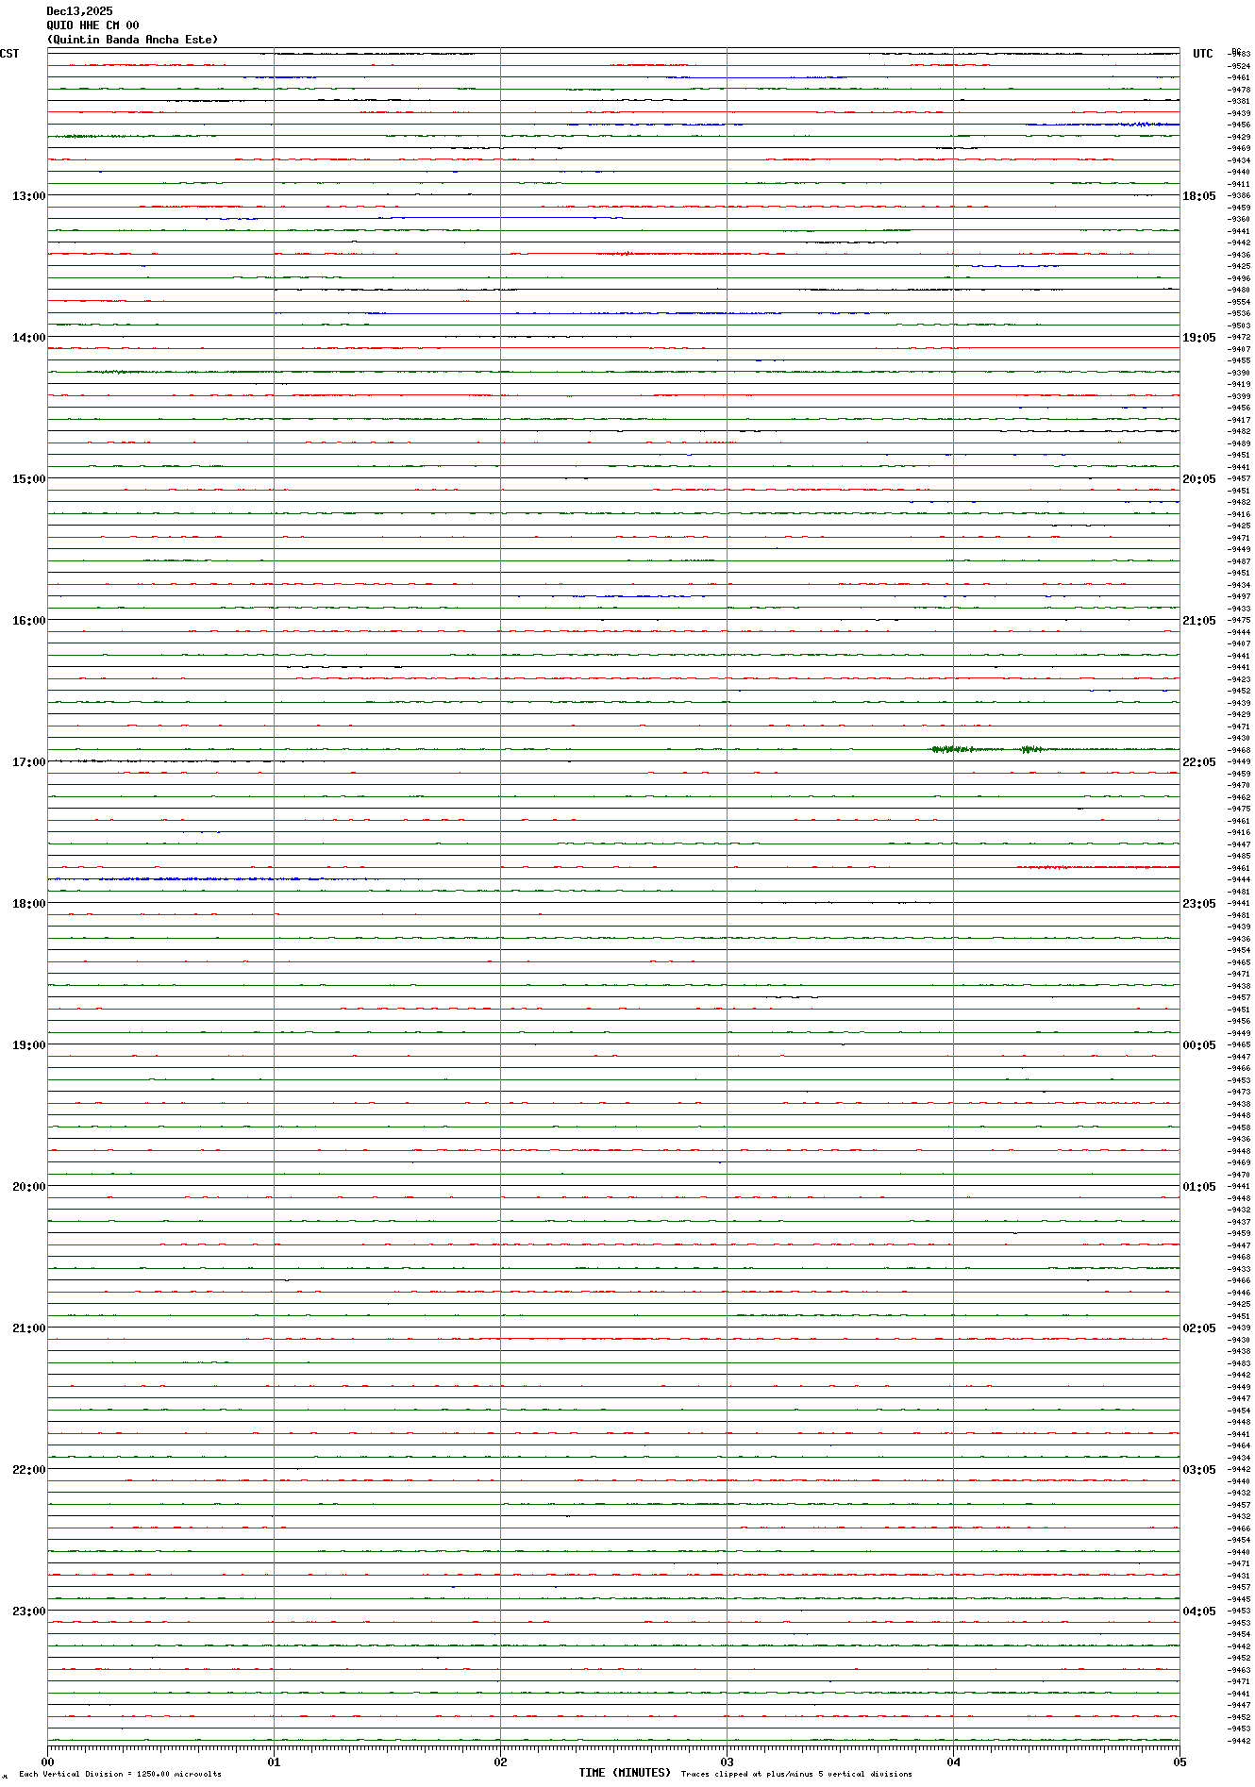Screen dimensions: 1255x1787
Task: Select the 13:00 CST time marker
Action: 28,196
